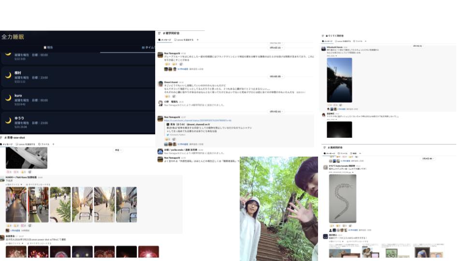Toggle the first emoji reaction on grapefruit message
464x261 pixels.
coord(167,64)
